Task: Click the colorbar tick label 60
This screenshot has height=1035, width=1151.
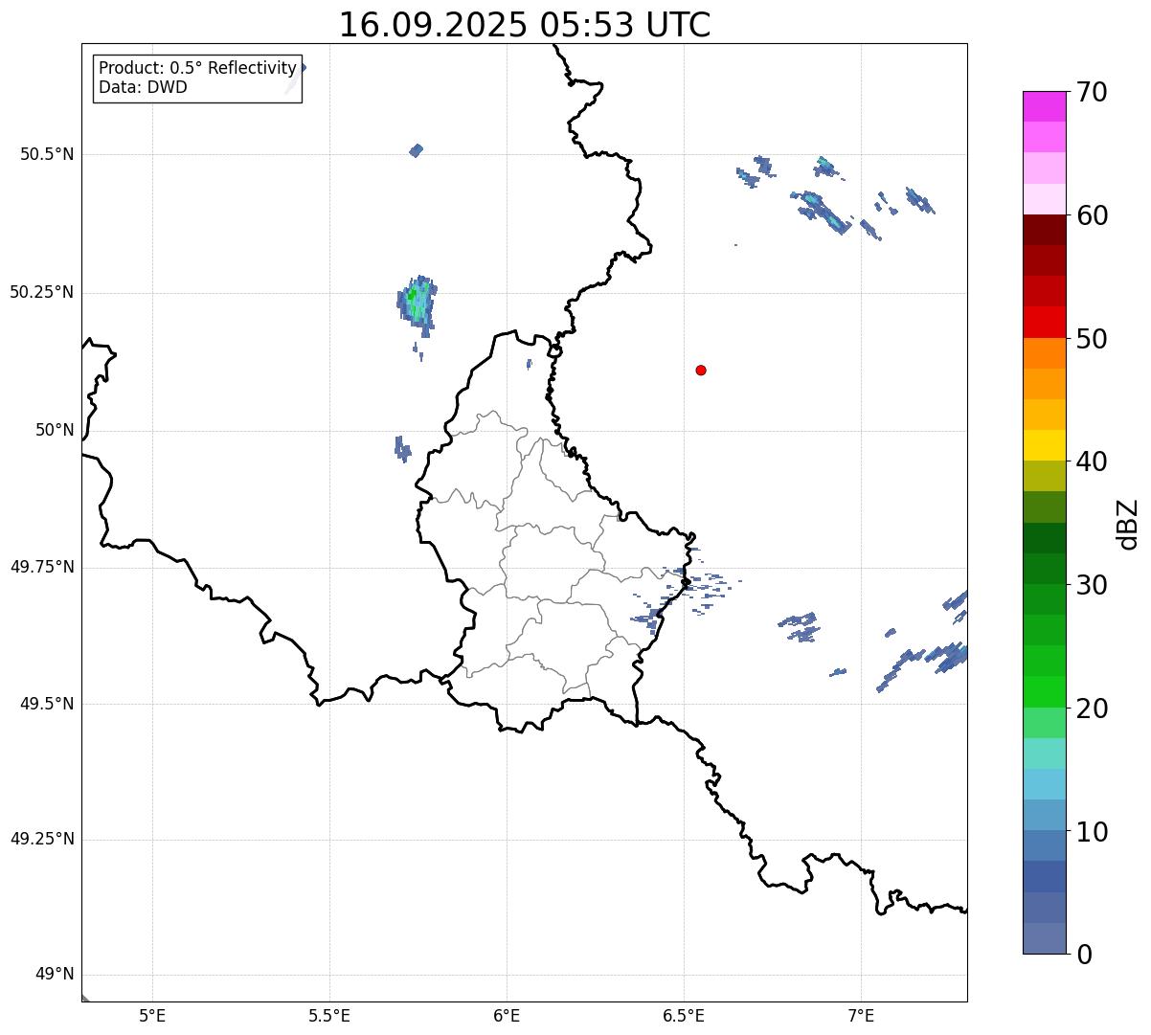Action: 1092,215
